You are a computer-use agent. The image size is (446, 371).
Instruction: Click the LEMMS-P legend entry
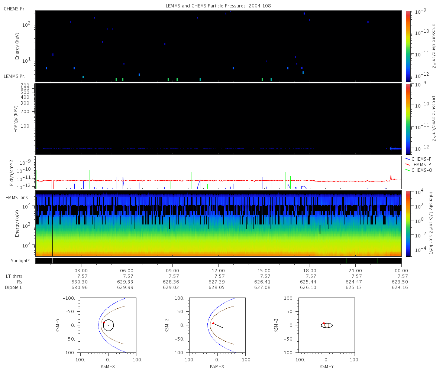(x=418, y=164)
